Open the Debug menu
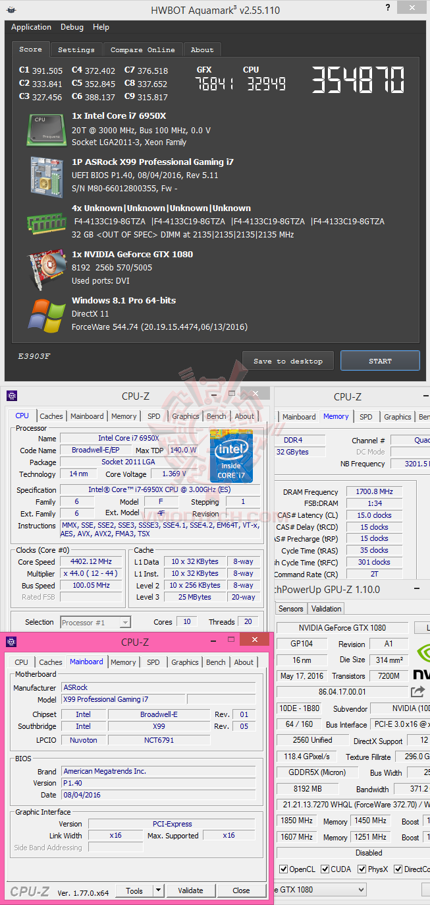This screenshot has height=905, width=430. 72,27
